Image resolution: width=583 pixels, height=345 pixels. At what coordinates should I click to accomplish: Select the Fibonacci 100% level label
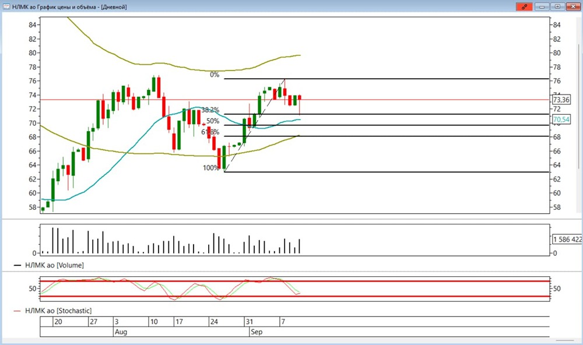211,168
